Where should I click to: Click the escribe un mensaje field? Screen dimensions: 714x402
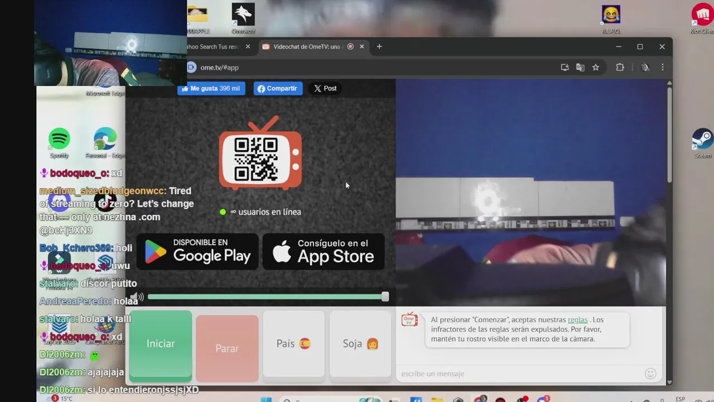pyautogui.click(x=522, y=374)
